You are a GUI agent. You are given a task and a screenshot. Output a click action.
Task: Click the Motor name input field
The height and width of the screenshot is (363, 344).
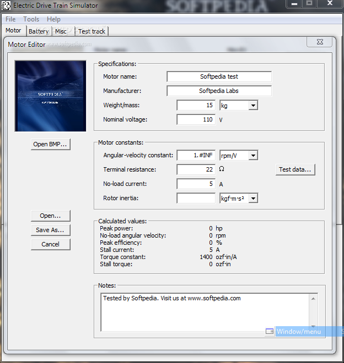[x=219, y=76]
